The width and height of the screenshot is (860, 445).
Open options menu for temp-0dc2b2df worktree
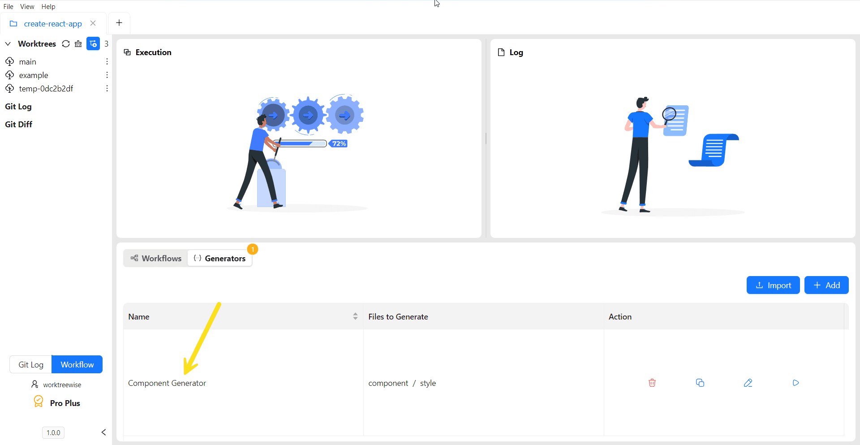click(107, 88)
